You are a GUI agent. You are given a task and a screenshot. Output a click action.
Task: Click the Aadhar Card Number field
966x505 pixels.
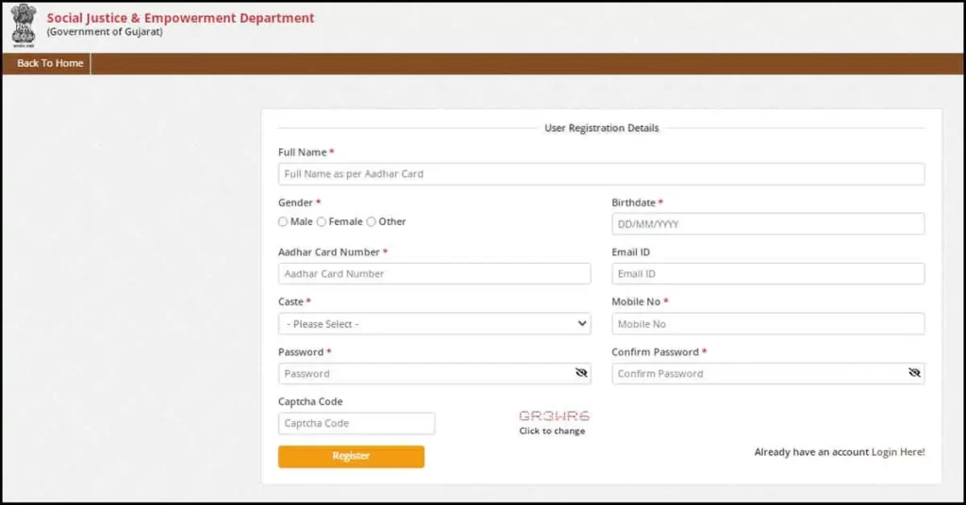click(434, 274)
